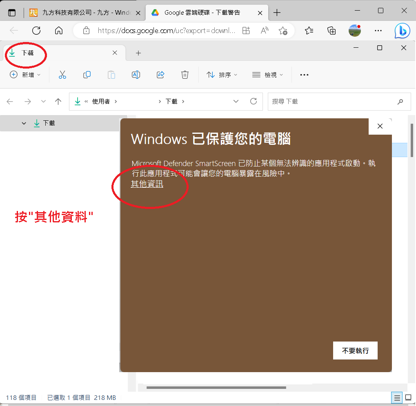Select Google 雲端硬碟 下載警告 tab
Image resolution: width=416 pixels, height=406 pixels.
(x=202, y=13)
